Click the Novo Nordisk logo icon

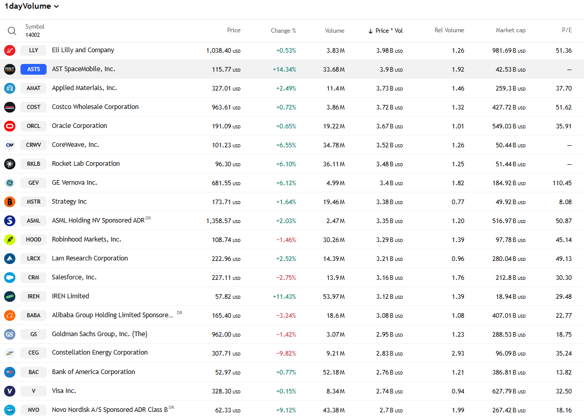click(x=10, y=410)
